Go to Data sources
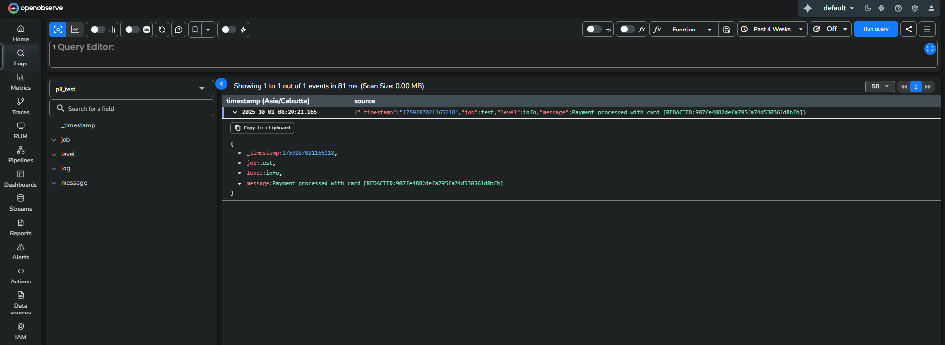The width and height of the screenshot is (945, 345). [21, 303]
